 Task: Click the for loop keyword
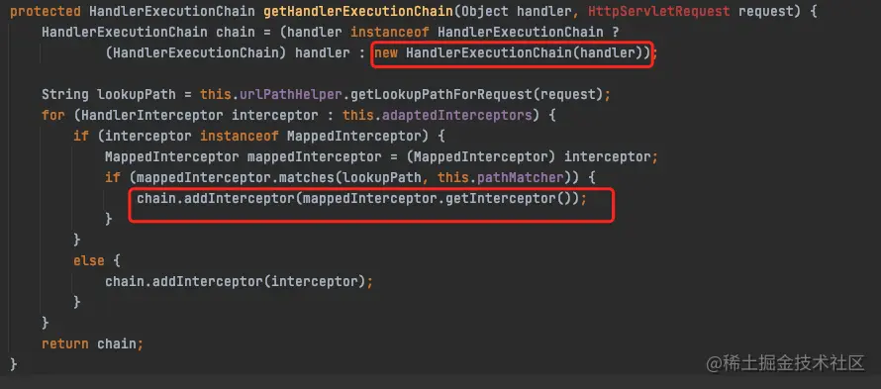point(53,115)
